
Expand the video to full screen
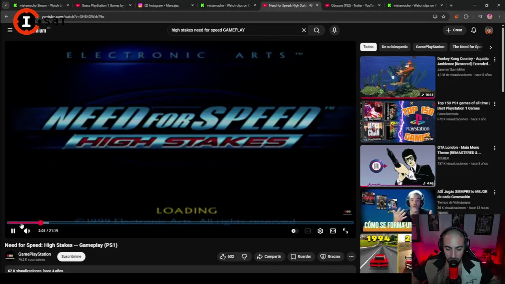[346, 231]
